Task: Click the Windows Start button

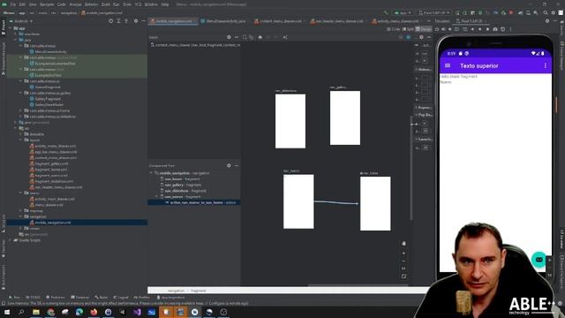Action: tap(7, 312)
